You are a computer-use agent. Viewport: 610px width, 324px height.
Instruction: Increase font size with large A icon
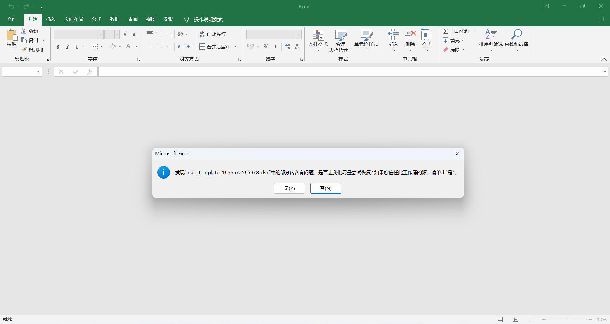click(x=125, y=34)
